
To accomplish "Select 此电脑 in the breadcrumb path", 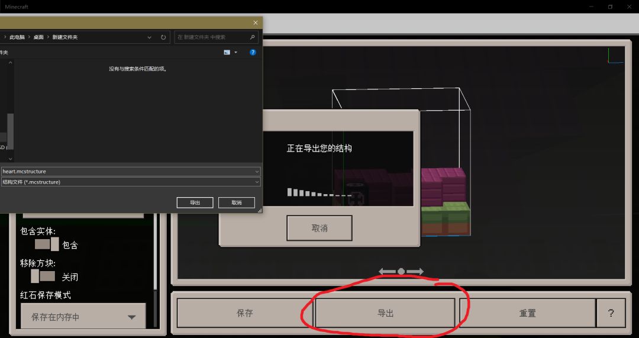I will (17, 37).
